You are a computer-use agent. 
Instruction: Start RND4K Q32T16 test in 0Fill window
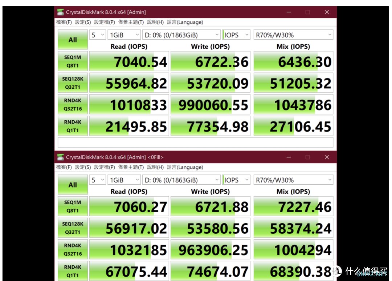73,249
